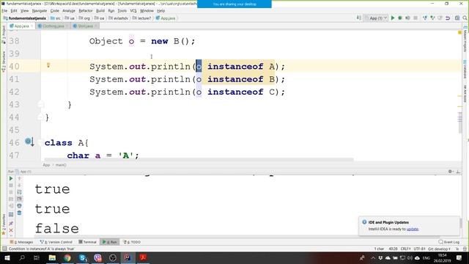Image resolution: width=469 pixels, height=264 pixels.
Task: Click src breadcrumb in navigation bar
Action: [56, 18]
